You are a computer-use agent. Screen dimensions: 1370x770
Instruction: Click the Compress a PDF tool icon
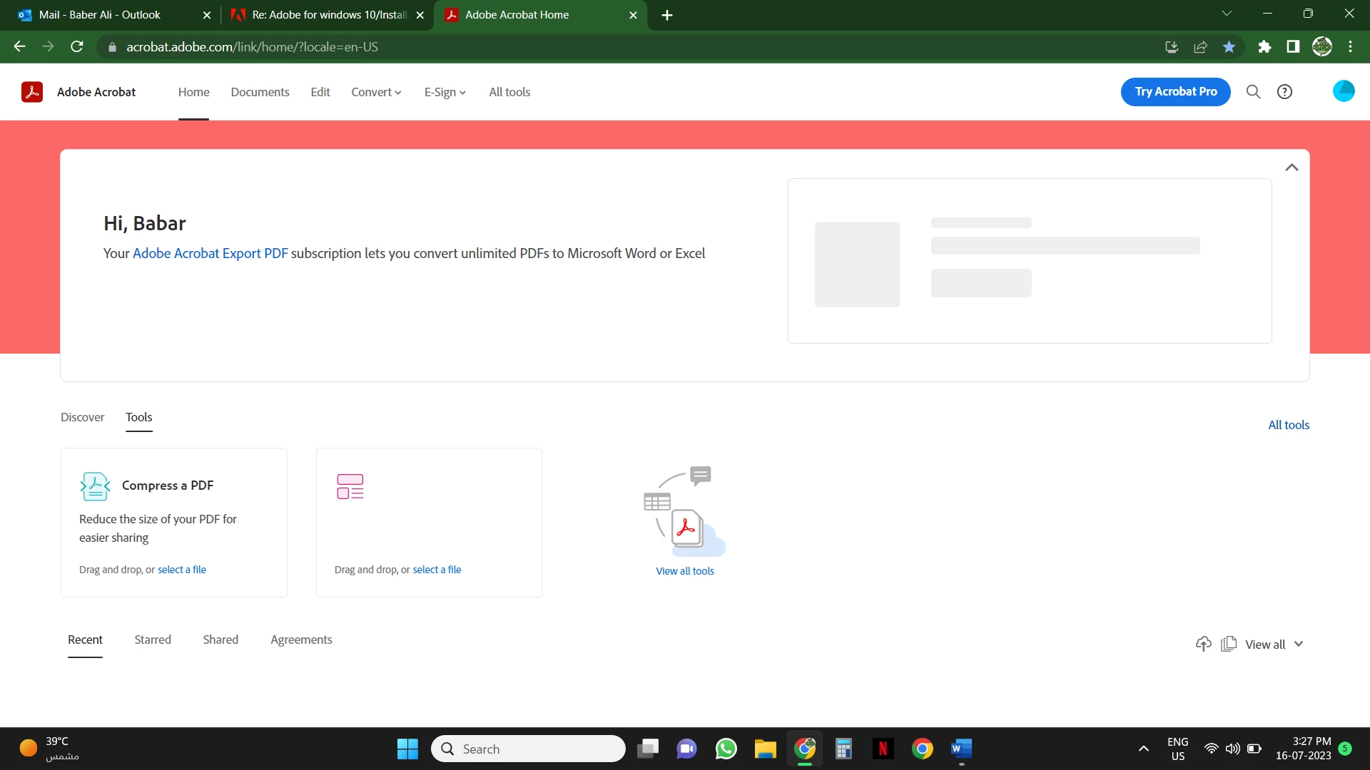coord(95,486)
